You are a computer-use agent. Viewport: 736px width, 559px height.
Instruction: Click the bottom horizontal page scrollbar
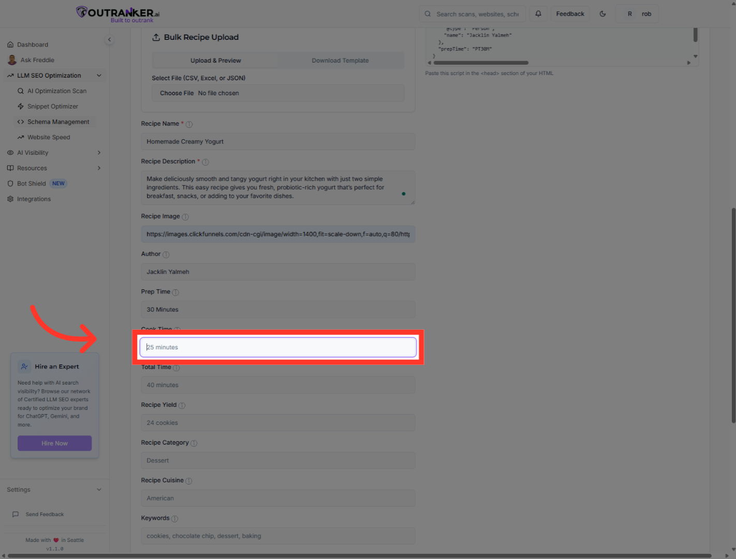coord(360,556)
